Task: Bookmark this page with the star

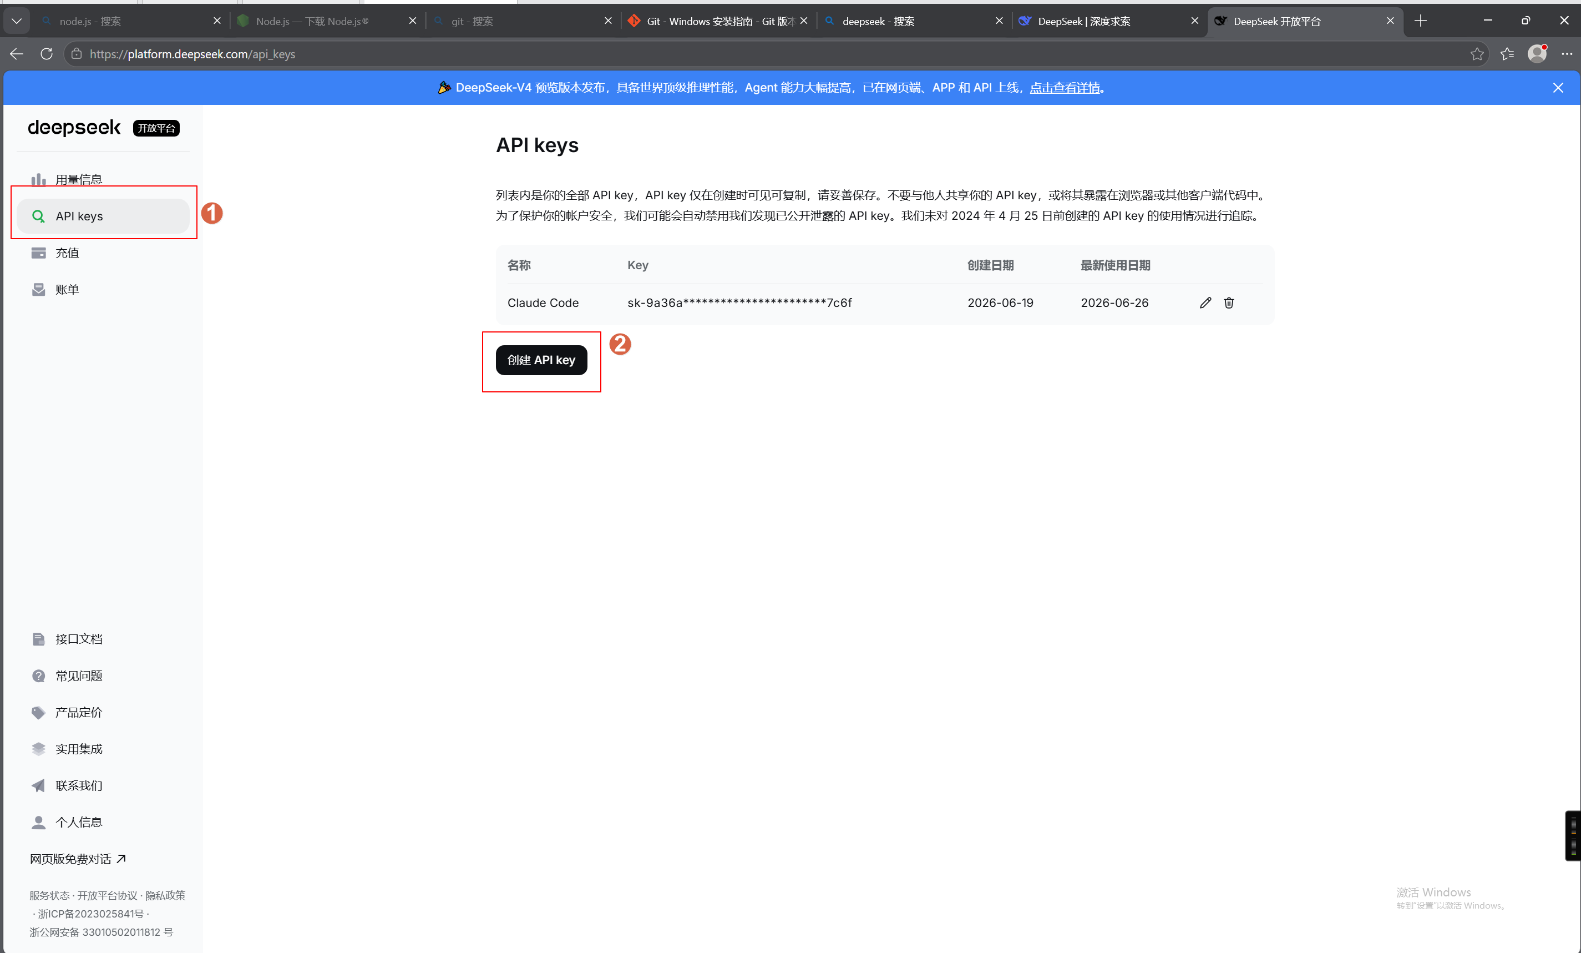Action: coord(1476,54)
